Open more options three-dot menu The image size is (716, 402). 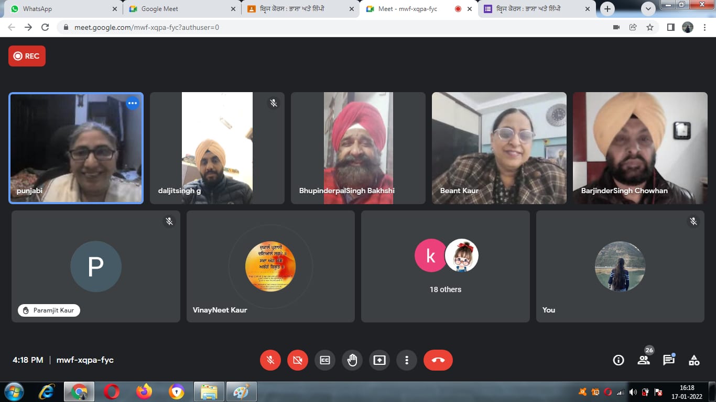[407, 360]
